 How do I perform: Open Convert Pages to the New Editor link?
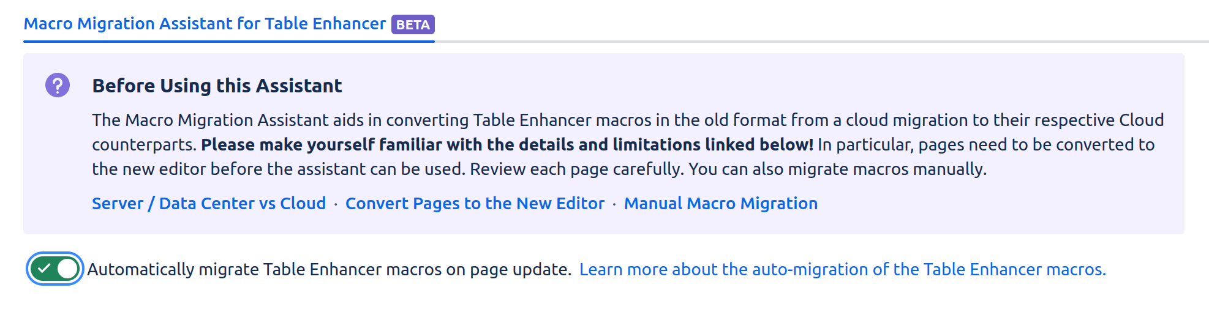coord(475,203)
